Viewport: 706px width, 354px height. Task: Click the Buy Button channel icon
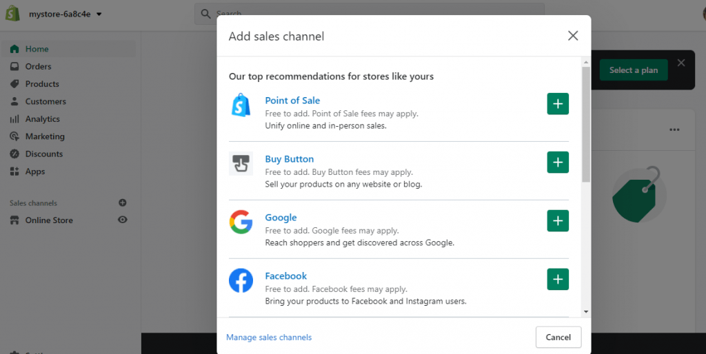pyautogui.click(x=241, y=163)
